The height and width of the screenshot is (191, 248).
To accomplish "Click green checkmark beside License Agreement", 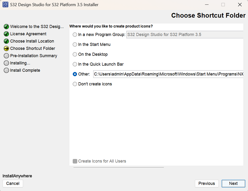I will 6,34.
